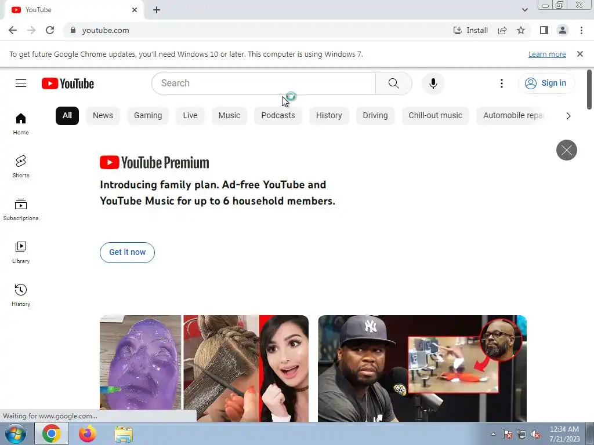Open Shorts from sidebar
Screen dimensions: 594x445
[x=21, y=167]
